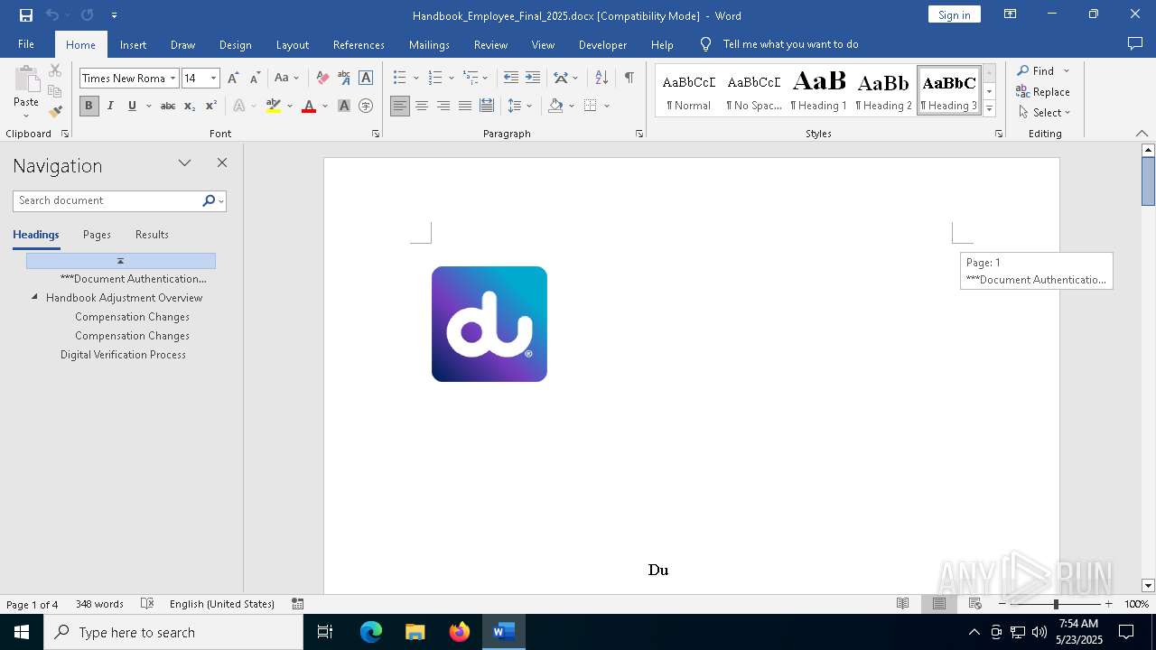
Task: Click the Search document field
Action: point(107,200)
